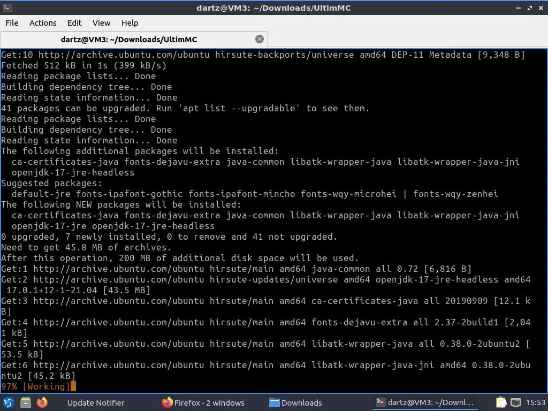
Task: Click the 'The following additional packages' line
Action: pos(140,151)
